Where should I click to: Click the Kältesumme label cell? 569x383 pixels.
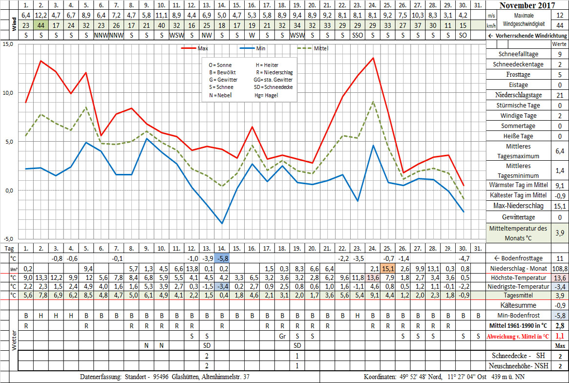[x=518, y=305]
